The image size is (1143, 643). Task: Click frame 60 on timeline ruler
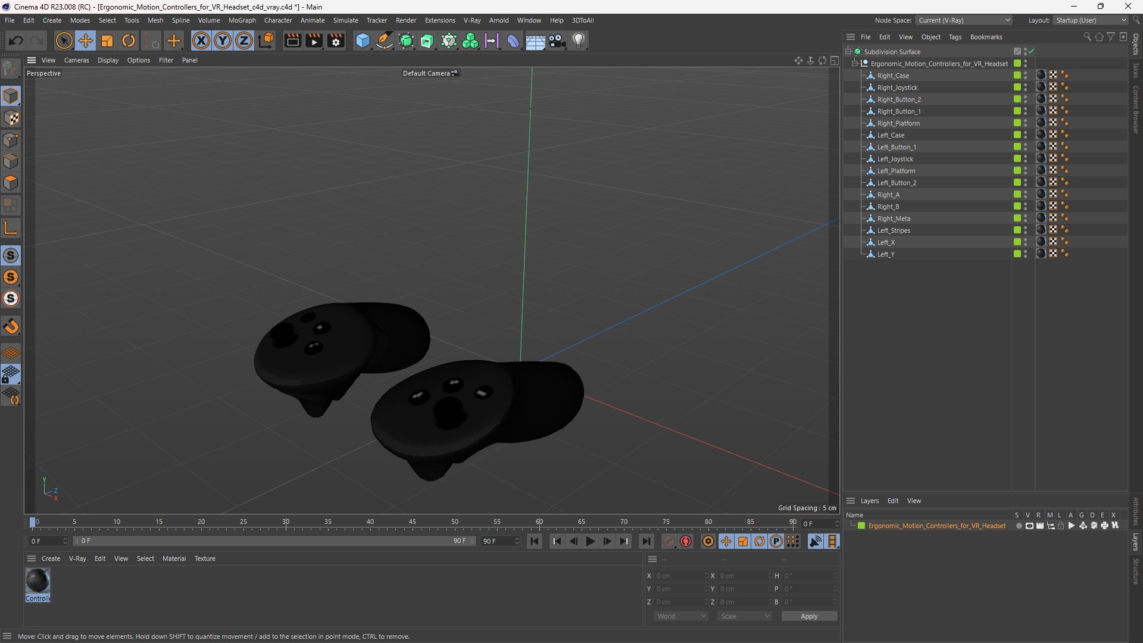pos(539,522)
